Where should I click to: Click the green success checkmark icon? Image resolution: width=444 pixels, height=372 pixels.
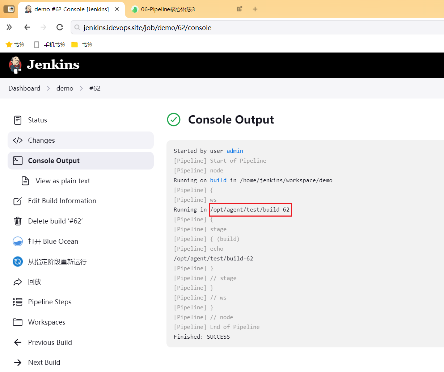click(x=174, y=120)
